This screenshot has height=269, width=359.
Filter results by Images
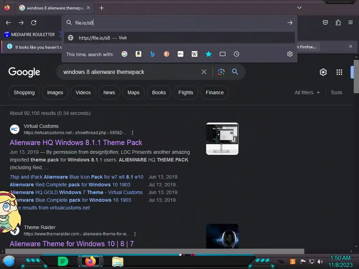pyautogui.click(x=55, y=92)
